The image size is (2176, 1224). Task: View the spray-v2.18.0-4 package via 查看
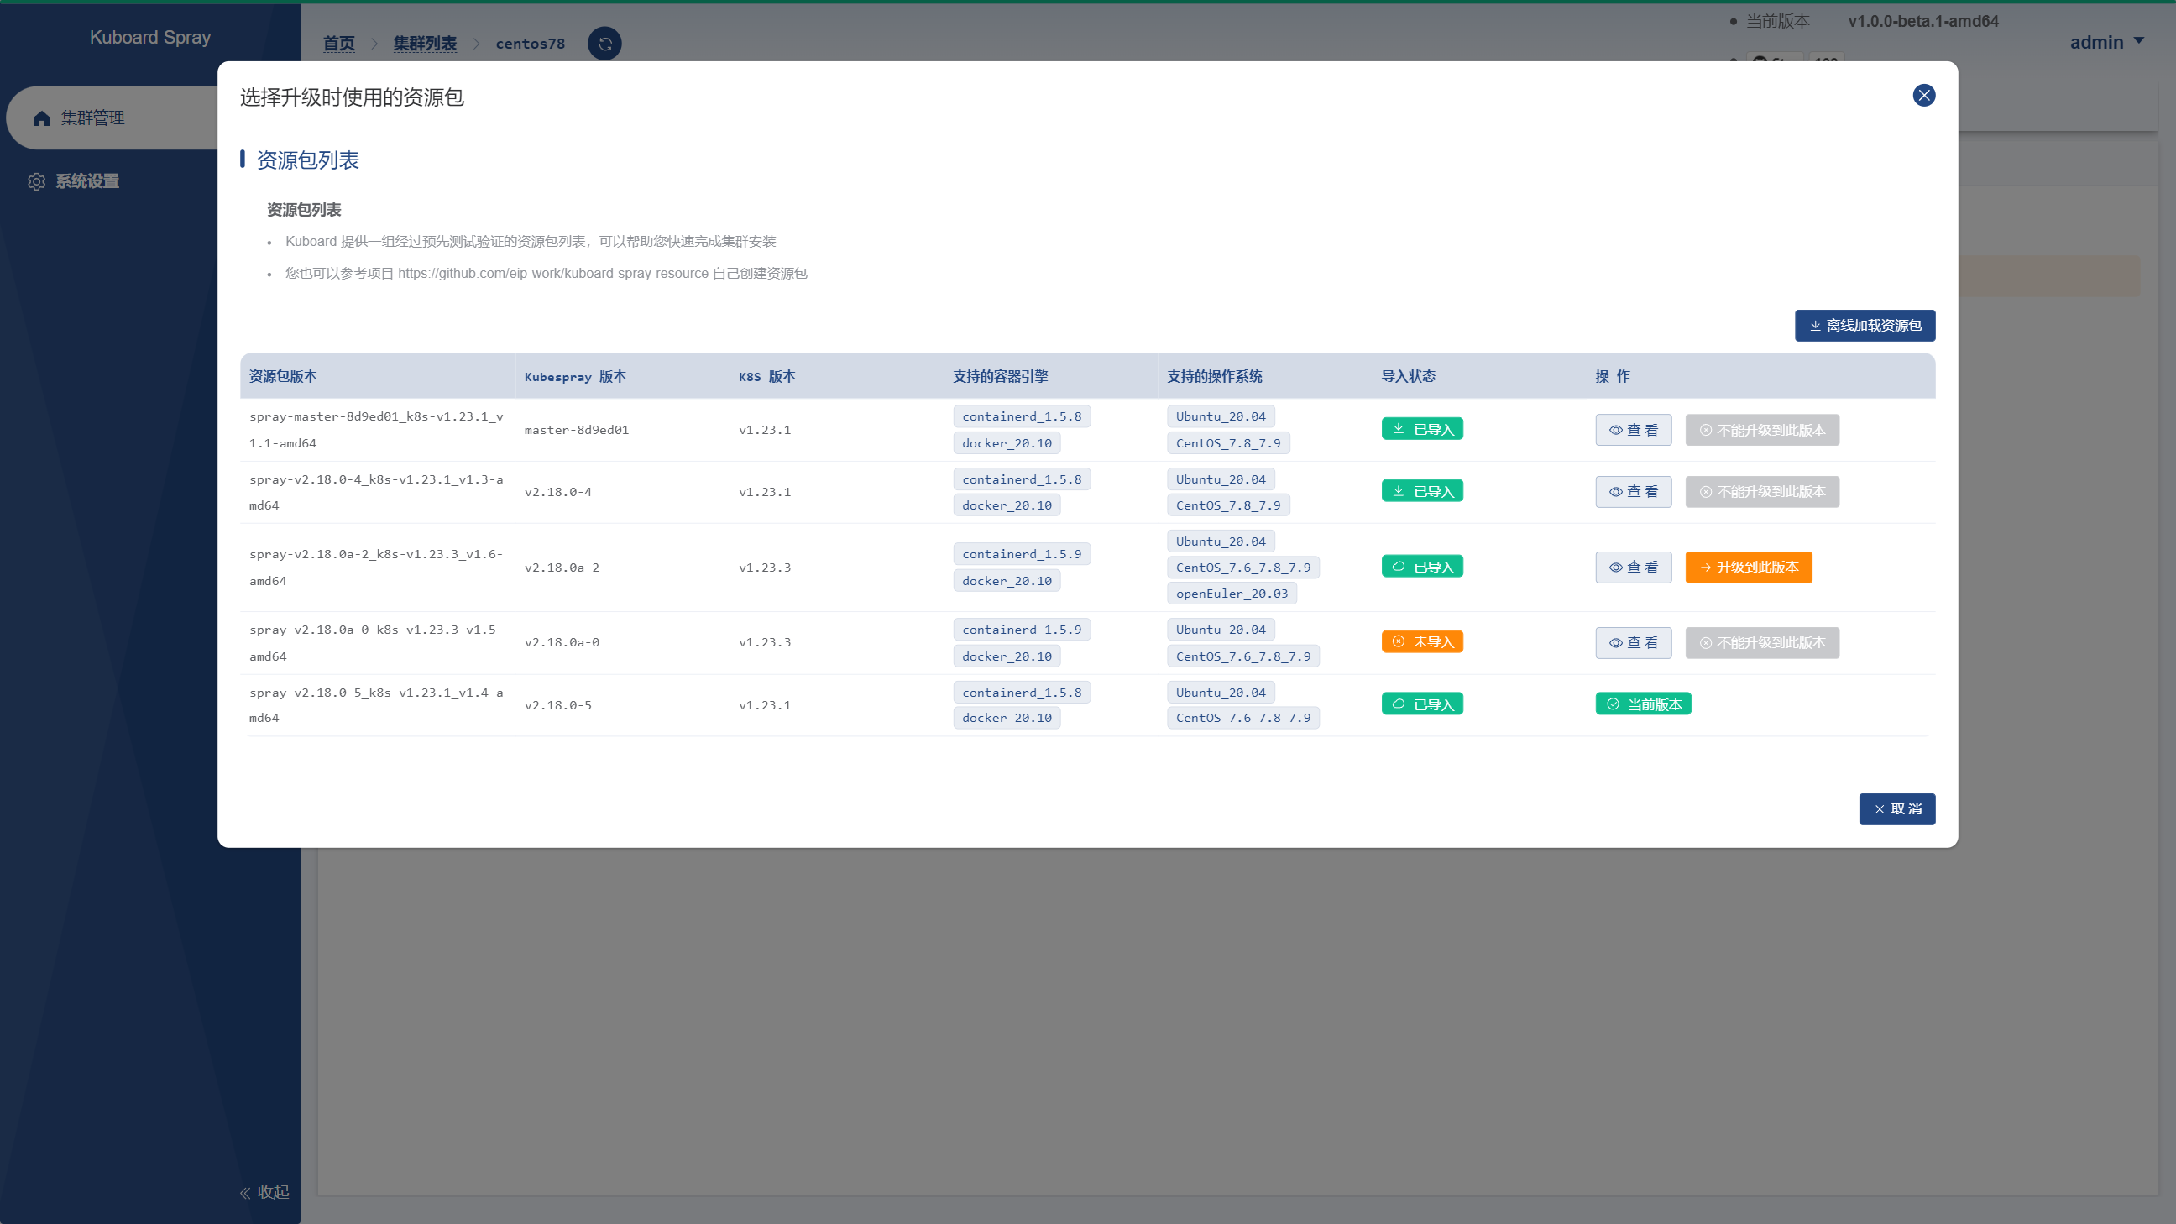[1633, 492]
